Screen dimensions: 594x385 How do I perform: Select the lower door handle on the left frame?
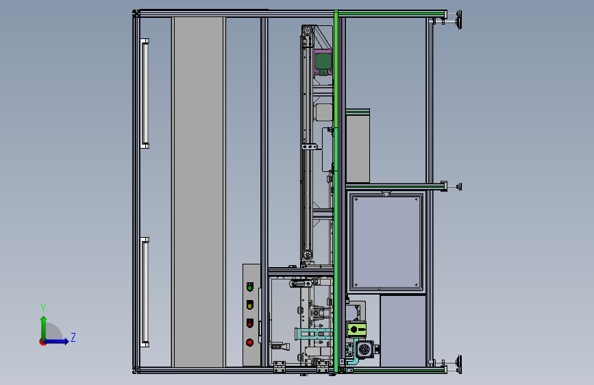tap(145, 292)
